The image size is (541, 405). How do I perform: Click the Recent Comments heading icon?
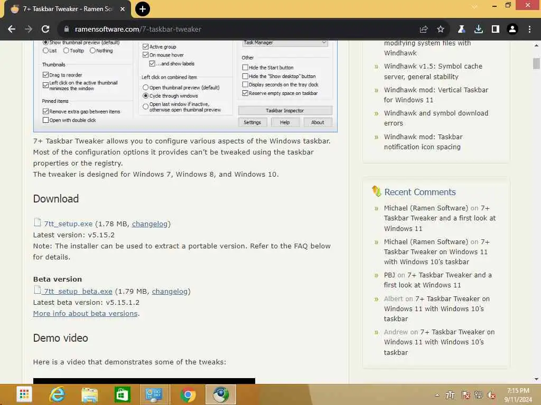pyautogui.click(x=376, y=191)
